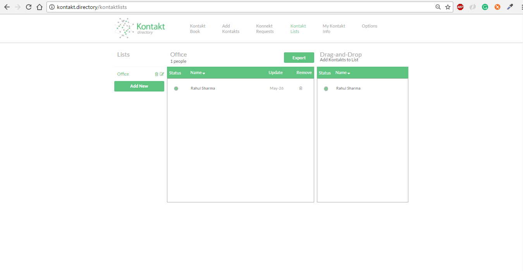View site information icon in address bar
This screenshot has height=271, width=523.
(52, 7)
